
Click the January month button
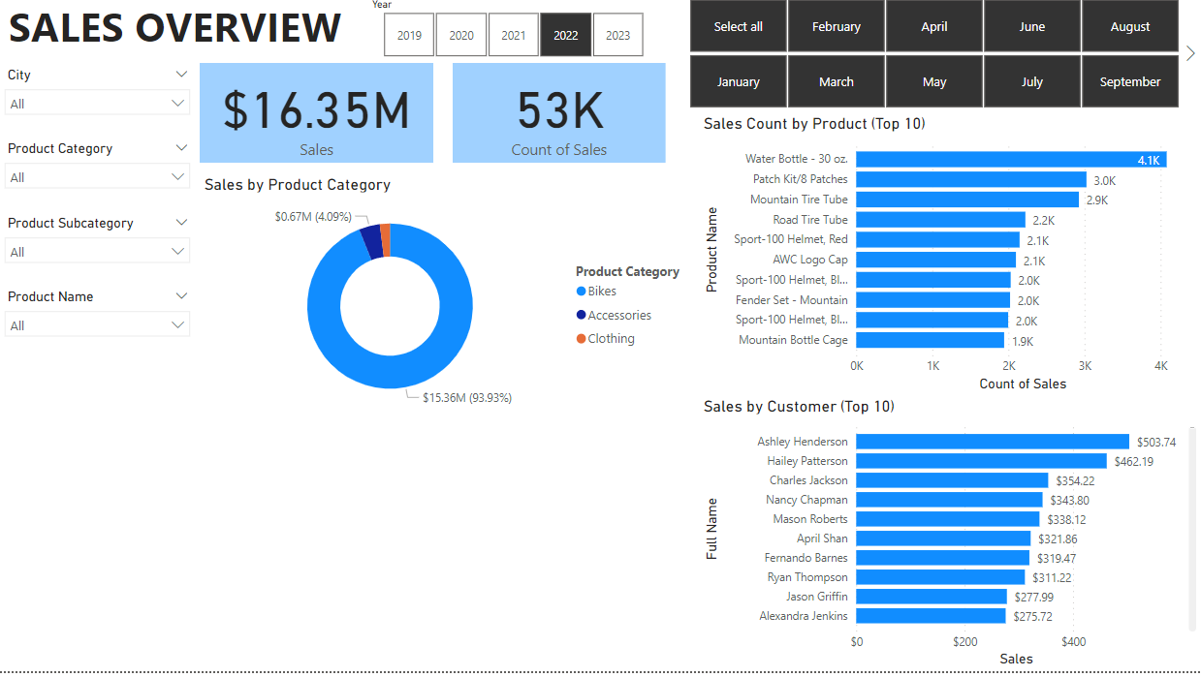tap(739, 81)
